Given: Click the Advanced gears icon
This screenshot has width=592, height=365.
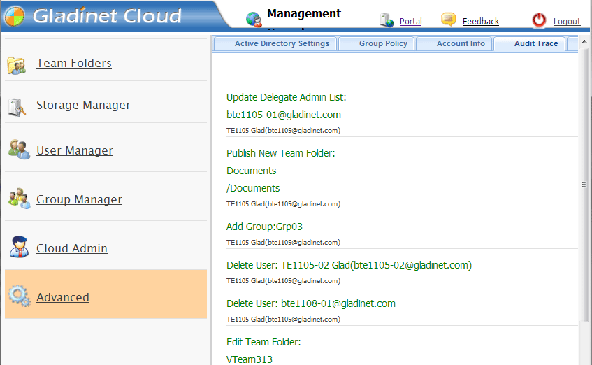Looking at the screenshot, I should coord(20,296).
